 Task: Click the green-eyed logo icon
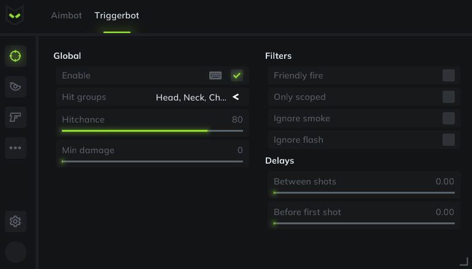pyautogui.click(x=15, y=15)
